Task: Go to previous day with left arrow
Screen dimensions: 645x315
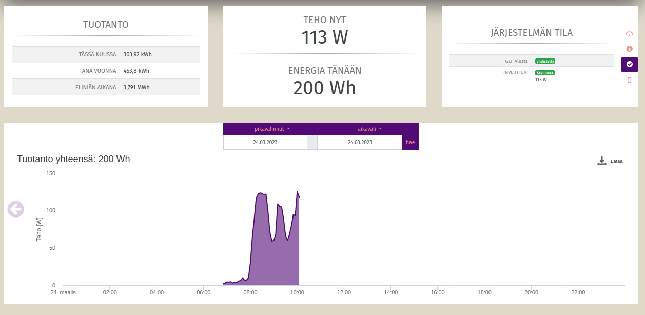Action: coord(15,209)
